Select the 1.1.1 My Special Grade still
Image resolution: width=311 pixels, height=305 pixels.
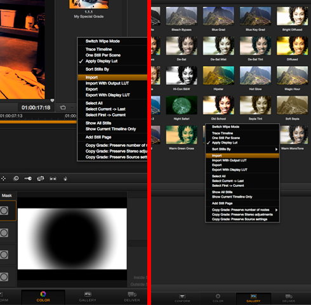click(89, 4)
